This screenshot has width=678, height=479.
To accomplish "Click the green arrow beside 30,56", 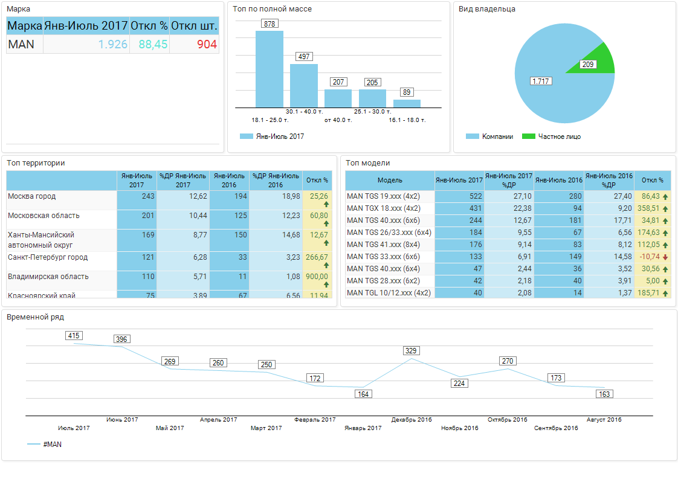I will pos(665,269).
